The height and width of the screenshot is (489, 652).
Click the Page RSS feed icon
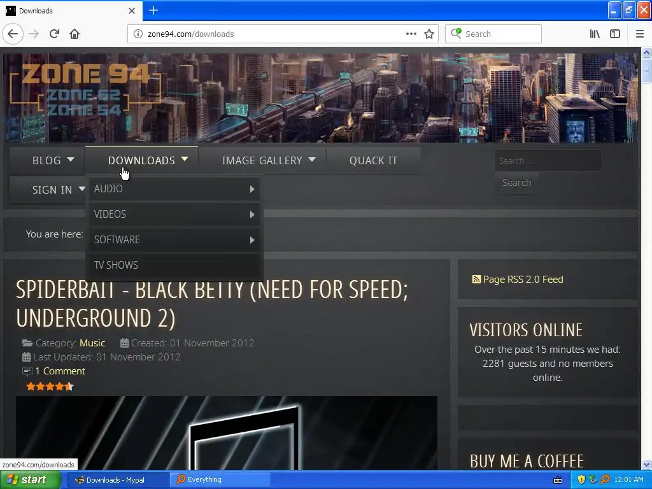pyautogui.click(x=476, y=280)
